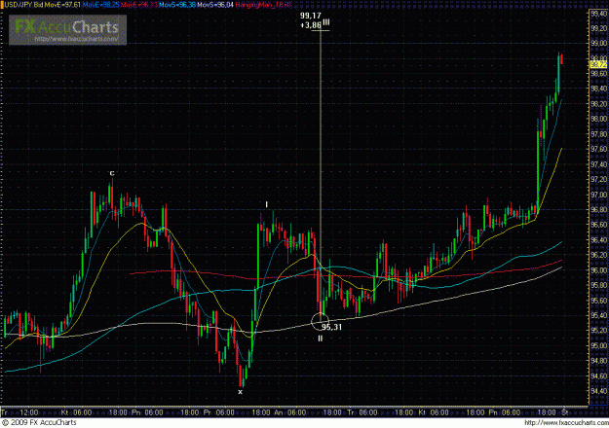
Task: Click the 96,40 price axis label
Action: tap(598, 240)
